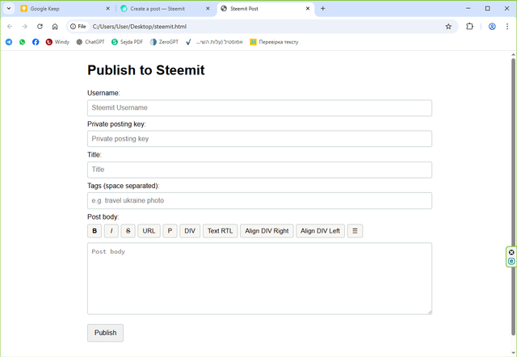Go forward with the browser forward arrow
The width and height of the screenshot is (517, 357).
click(25, 27)
